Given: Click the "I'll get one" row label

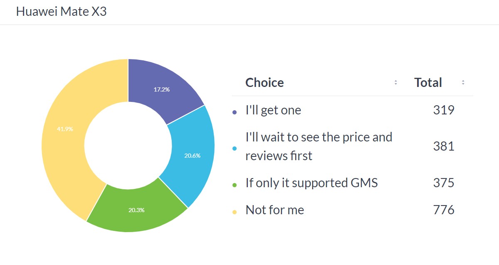Looking at the screenshot, I should 273,110.
